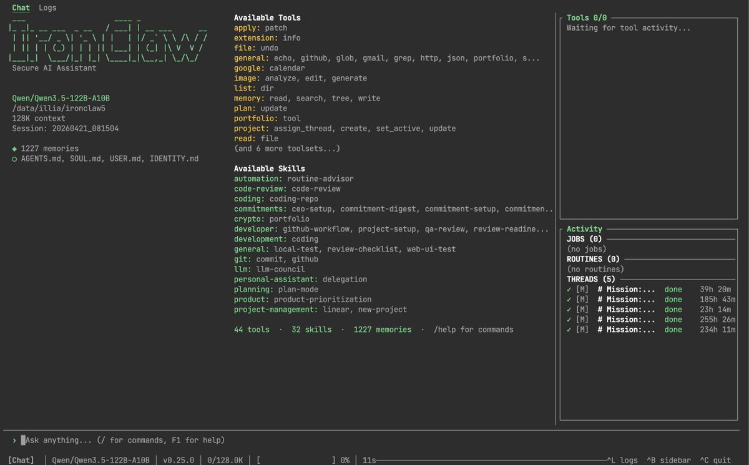Viewport: 749px width, 465px height.
Task: Click the [M] badge on the 255h 26m thread
Action: coord(582,320)
